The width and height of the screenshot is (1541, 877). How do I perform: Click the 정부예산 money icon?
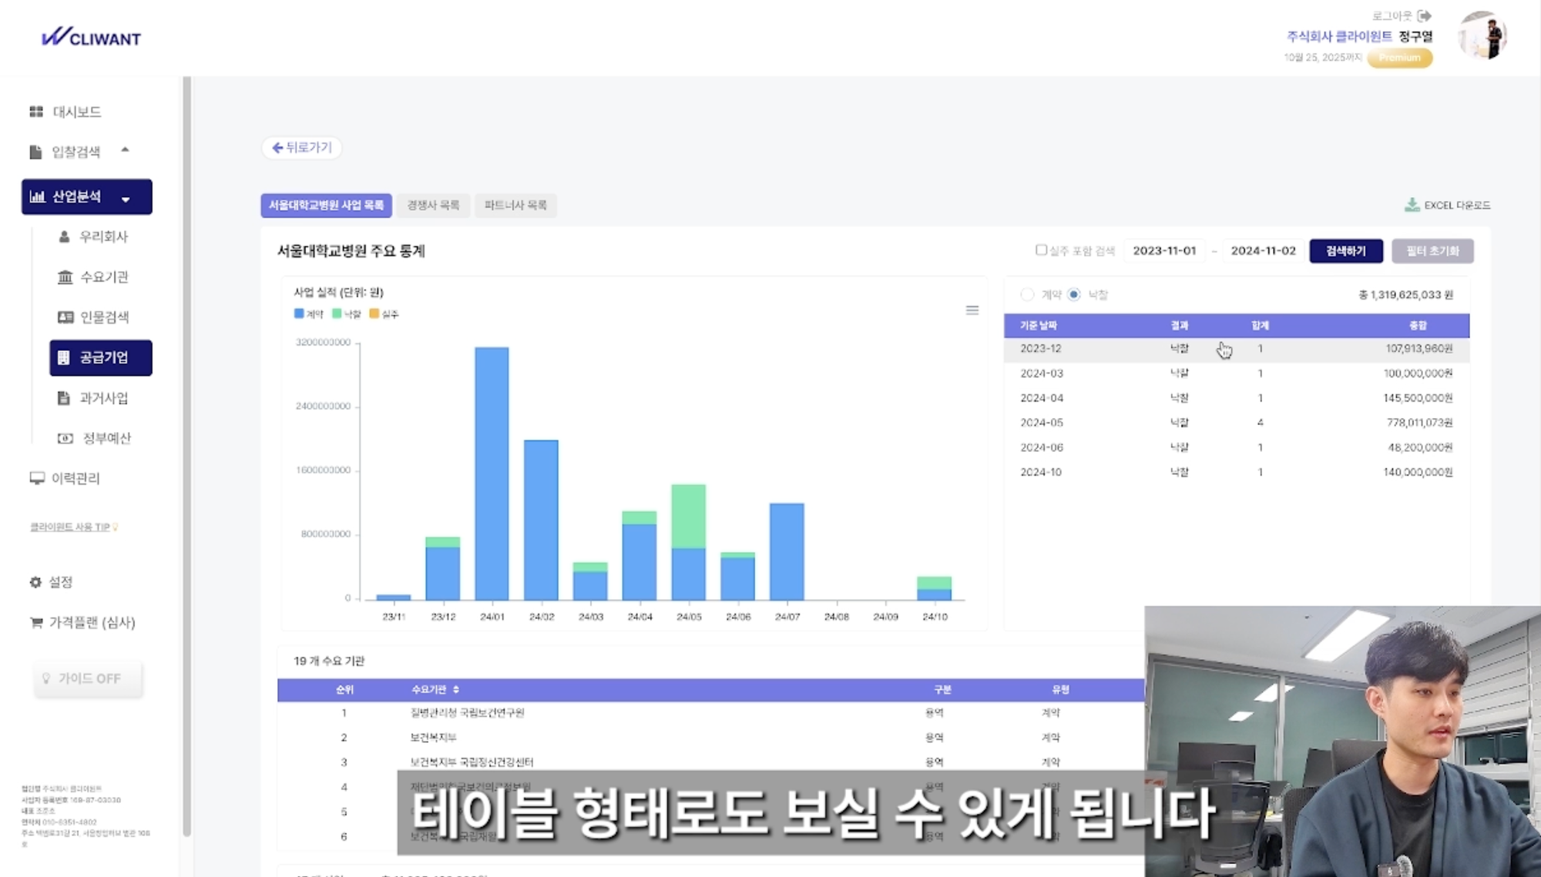click(x=65, y=438)
